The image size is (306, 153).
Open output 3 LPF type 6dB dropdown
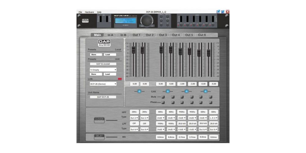tap(182, 129)
